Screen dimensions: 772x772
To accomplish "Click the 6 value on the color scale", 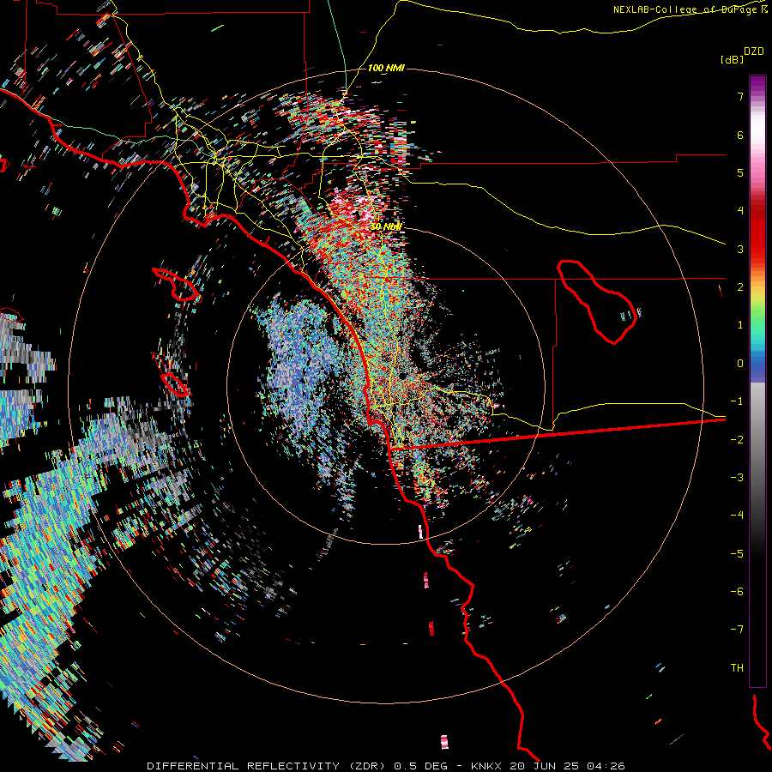I will pos(740,135).
